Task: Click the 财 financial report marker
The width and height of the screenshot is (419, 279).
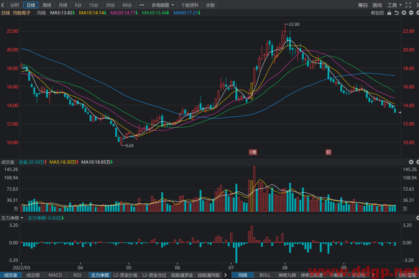Action: click(329, 152)
